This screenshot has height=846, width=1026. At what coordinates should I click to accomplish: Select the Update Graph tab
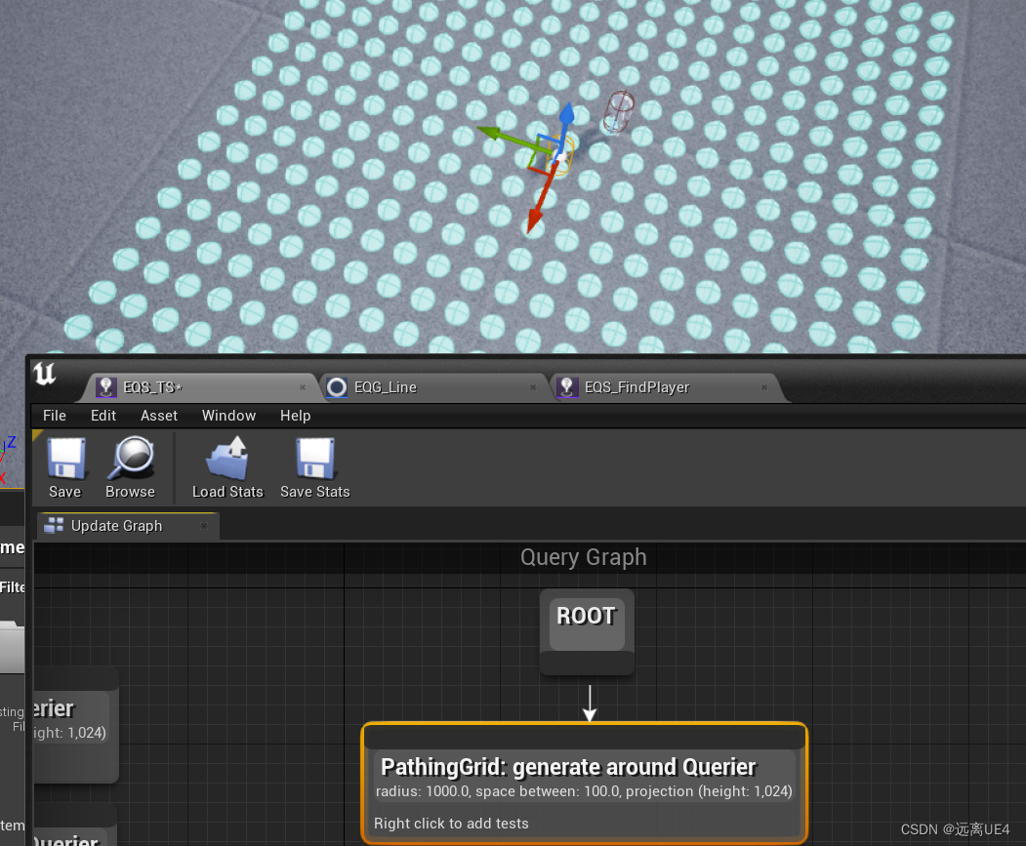tap(116, 526)
